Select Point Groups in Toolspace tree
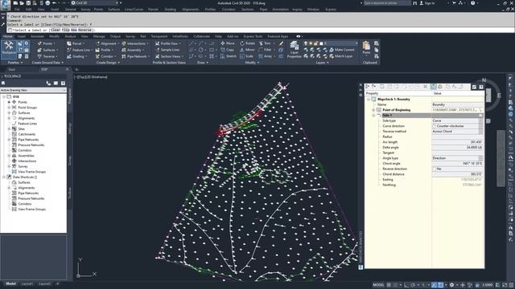Viewport: 515px width, 289px height. pyautogui.click(x=27, y=108)
